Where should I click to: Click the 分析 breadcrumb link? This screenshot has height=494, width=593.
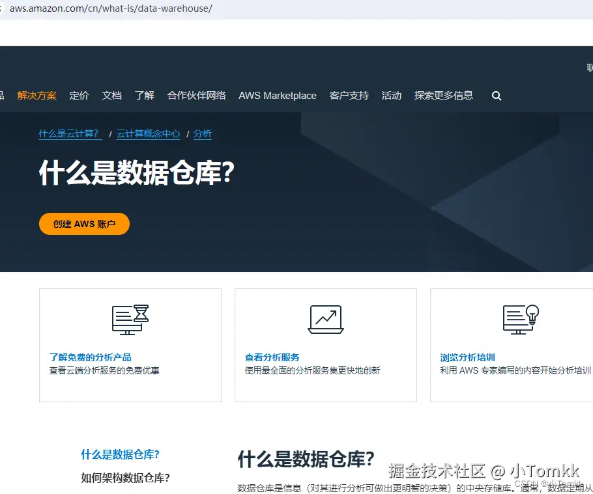tap(202, 133)
